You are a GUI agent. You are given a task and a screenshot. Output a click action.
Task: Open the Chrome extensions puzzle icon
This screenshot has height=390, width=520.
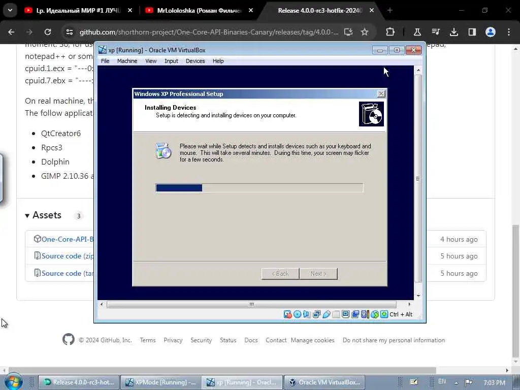tap(391, 32)
